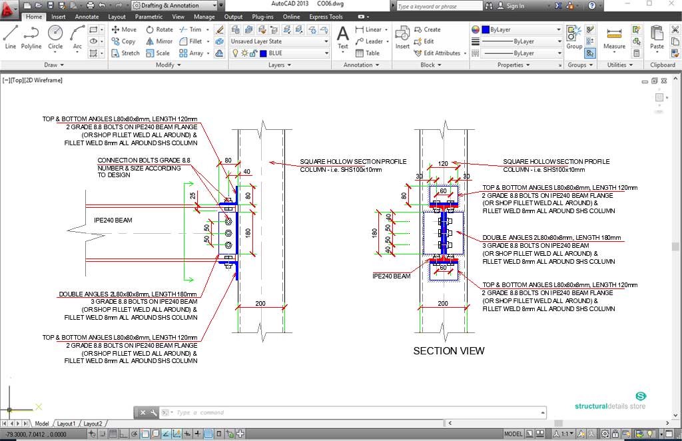Open the AutoCAD application menu button

point(8,8)
